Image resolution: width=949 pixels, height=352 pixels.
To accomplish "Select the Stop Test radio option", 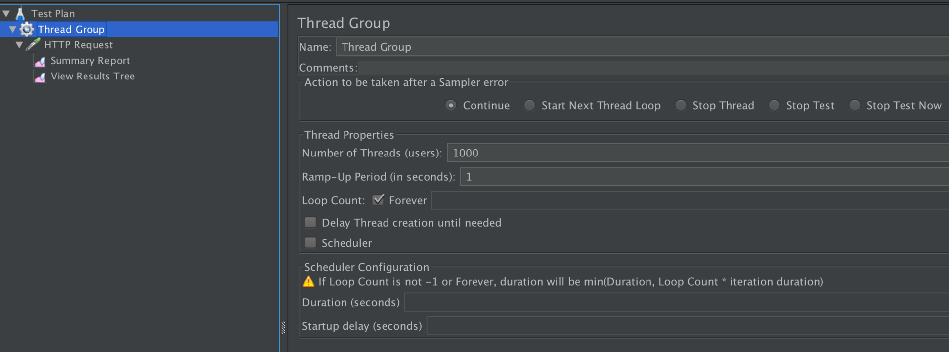I will pyautogui.click(x=775, y=106).
